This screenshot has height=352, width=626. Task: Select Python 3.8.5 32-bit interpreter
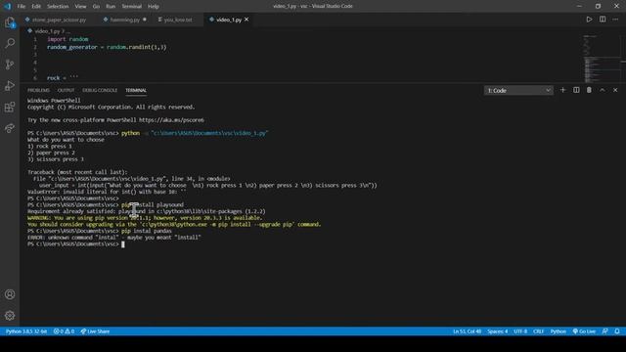[x=26, y=331]
